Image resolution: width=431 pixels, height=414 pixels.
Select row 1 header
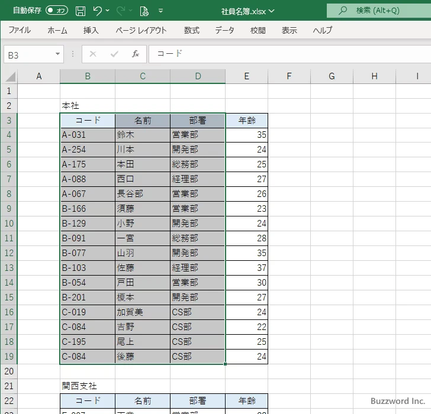[x=9, y=91]
